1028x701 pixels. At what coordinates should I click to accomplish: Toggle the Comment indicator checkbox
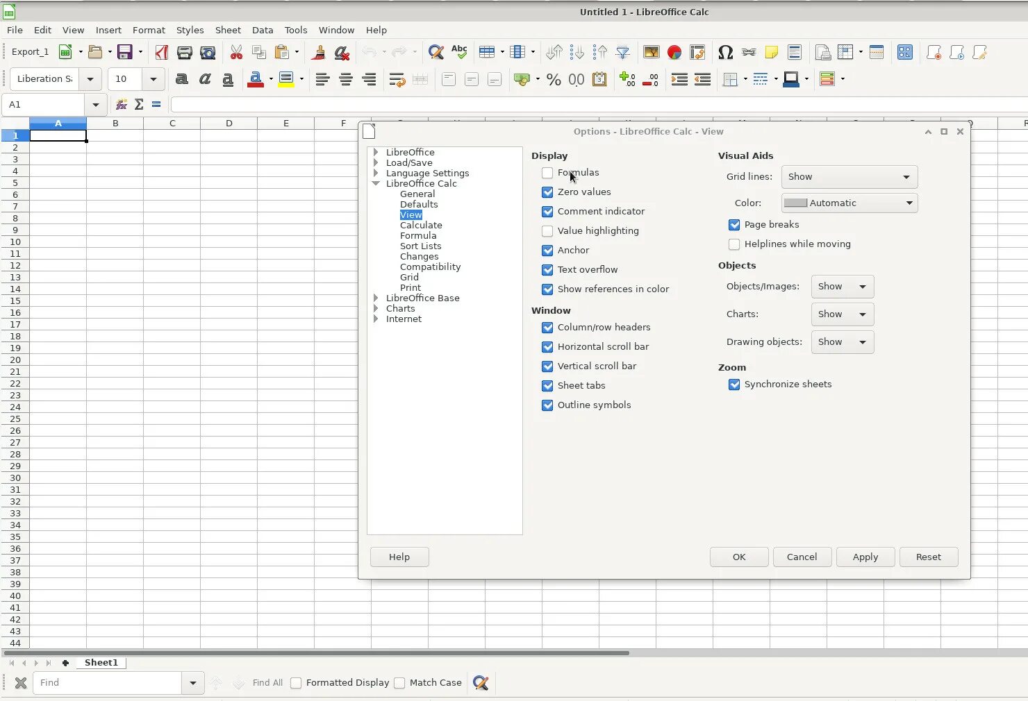click(x=547, y=212)
